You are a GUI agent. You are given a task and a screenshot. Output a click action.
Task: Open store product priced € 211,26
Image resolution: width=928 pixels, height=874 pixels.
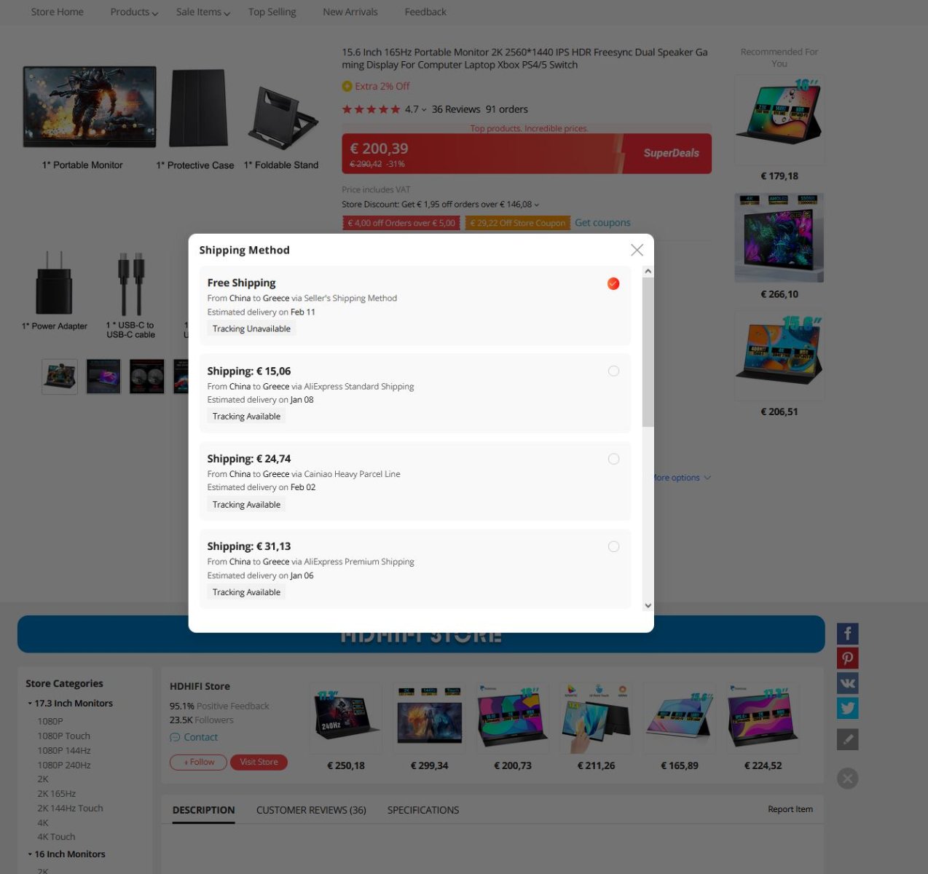point(596,718)
